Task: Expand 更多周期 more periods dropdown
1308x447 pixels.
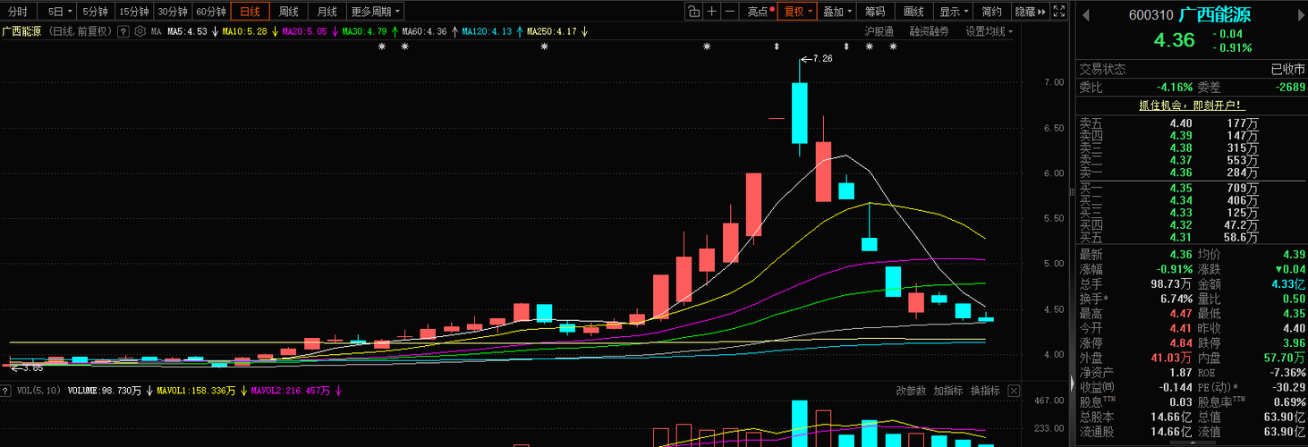Action: 375,12
